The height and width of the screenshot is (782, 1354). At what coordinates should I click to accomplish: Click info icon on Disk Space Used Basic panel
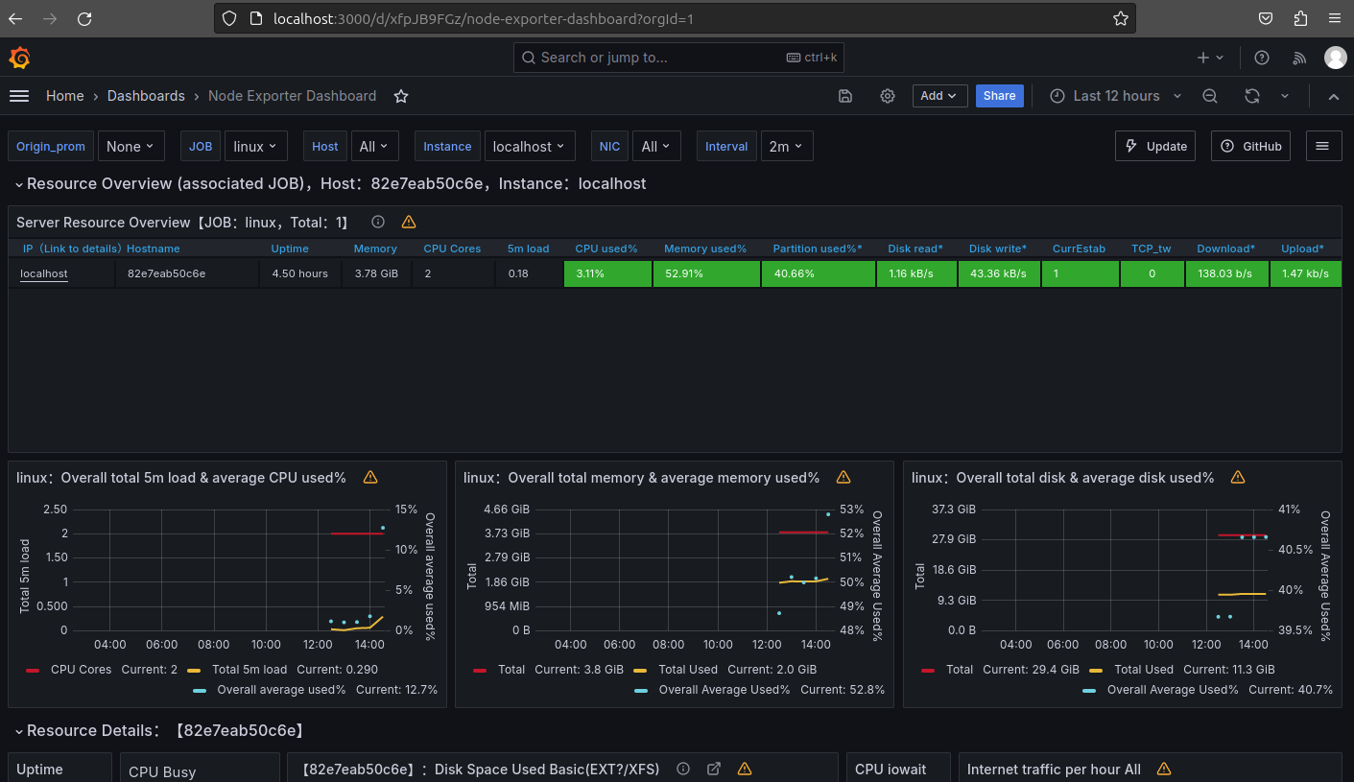(683, 769)
